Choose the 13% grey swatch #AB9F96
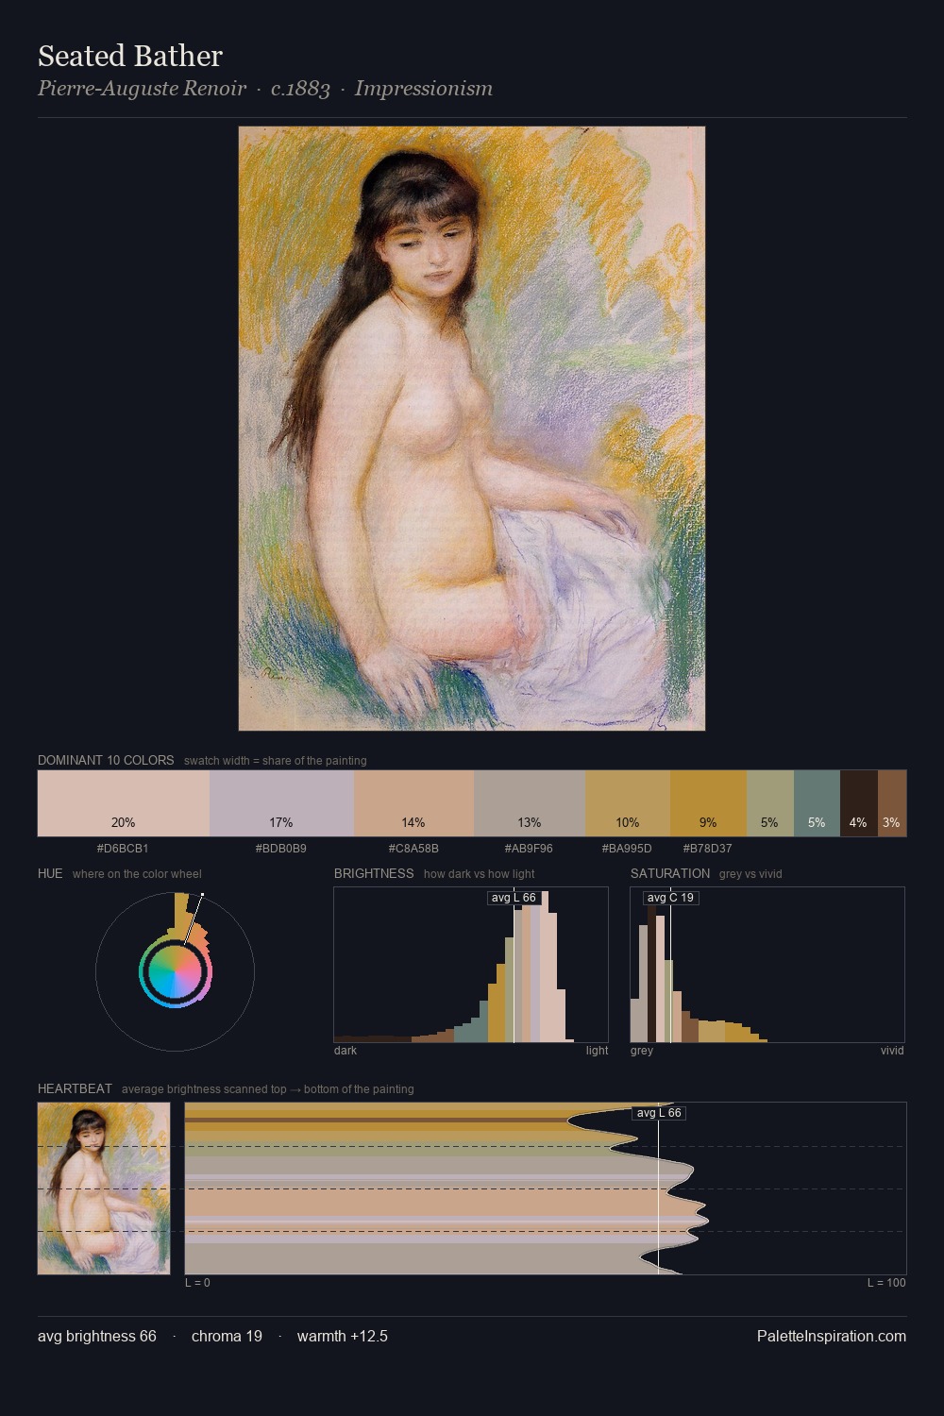The image size is (944, 1416). point(530,803)
